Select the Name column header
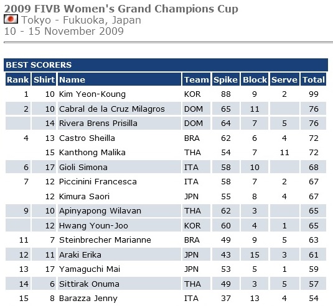 pos(120,79)
